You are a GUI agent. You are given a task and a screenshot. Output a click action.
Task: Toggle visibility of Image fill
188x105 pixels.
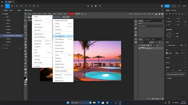(182, 53)
